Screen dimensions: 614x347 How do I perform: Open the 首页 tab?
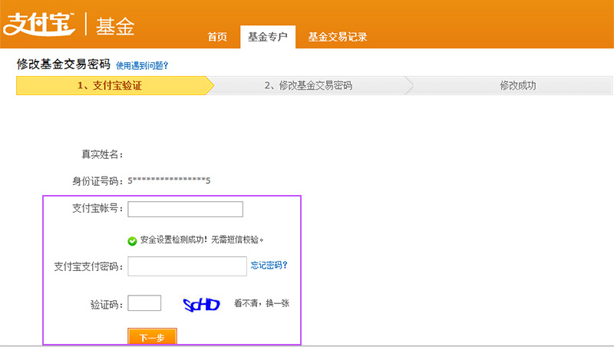[217, 37]
